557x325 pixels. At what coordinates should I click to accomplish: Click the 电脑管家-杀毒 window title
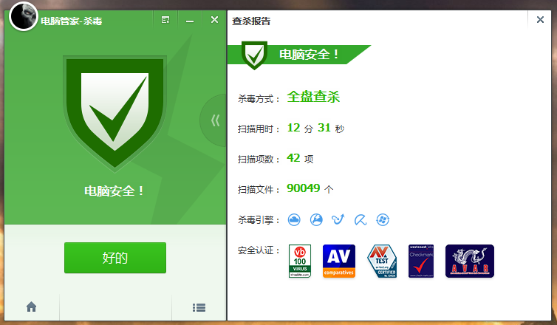72,21
